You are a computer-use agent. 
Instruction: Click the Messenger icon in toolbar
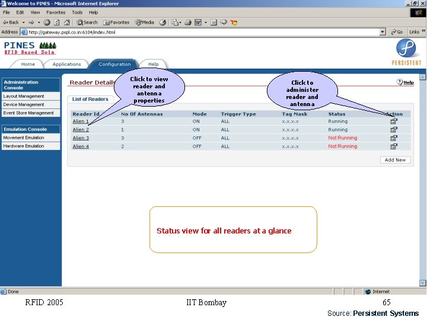coord(234,23)
